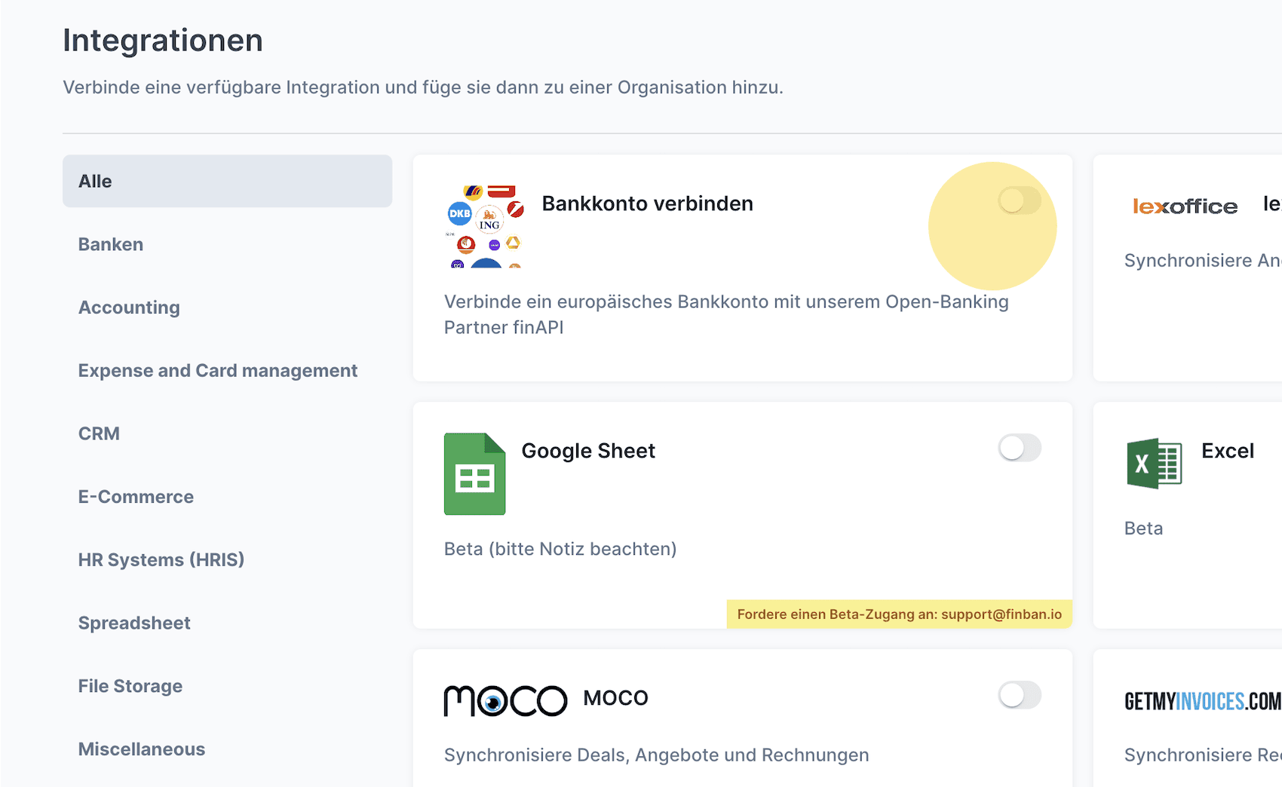Click the bank logos cluster icon
The height and width of the screenshot is (787, 1282).
click(x=484, y=226)
